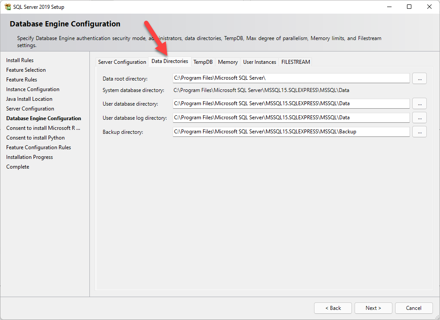Select Consent to install Microsoft R step
This screenshot has width=440, height=320.
pyautogui.click(x=43, y=128)
